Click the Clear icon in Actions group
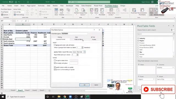176x99 pixels. tap(92, 12)
